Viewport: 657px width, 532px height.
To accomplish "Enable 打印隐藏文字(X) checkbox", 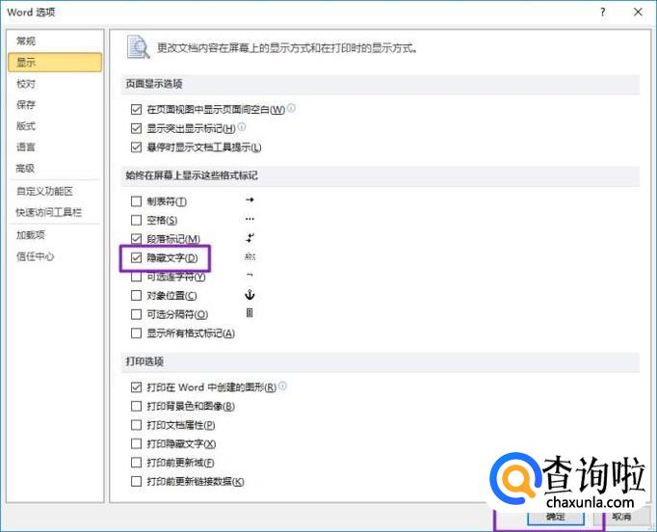I will pos(136,443).
